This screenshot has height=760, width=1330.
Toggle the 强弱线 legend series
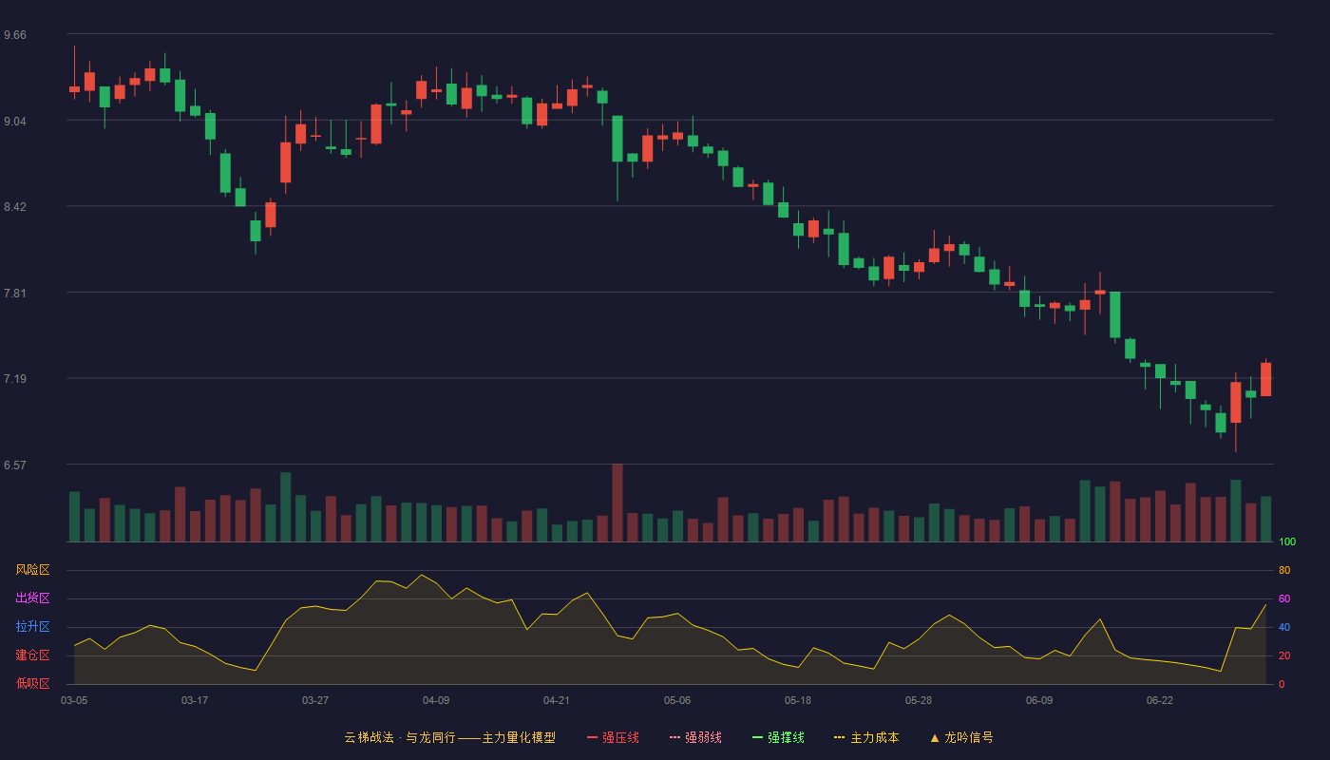point(695,737)
